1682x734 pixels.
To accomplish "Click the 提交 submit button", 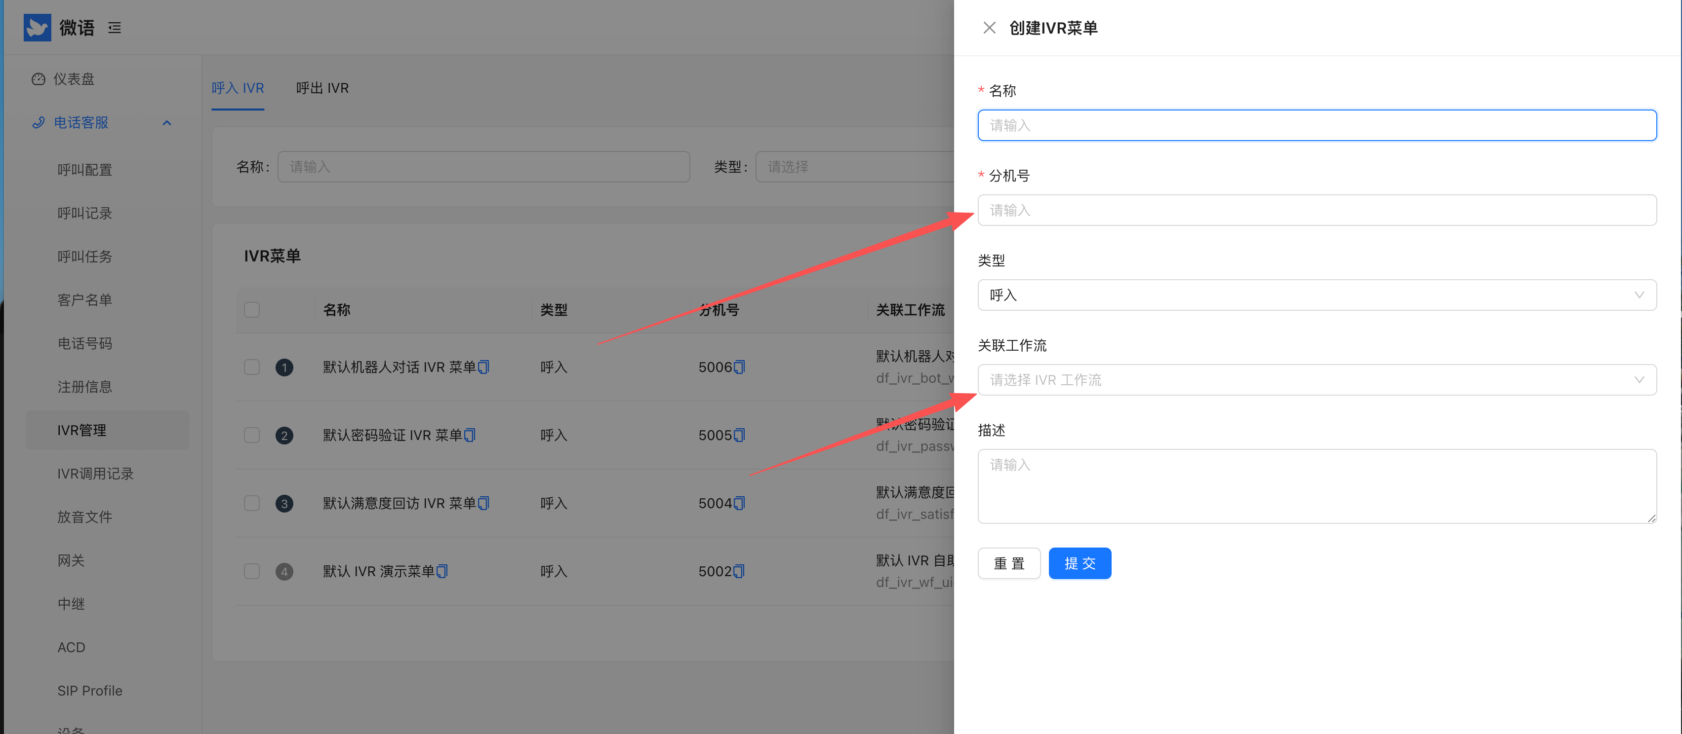I will (x=1080, y=563).
